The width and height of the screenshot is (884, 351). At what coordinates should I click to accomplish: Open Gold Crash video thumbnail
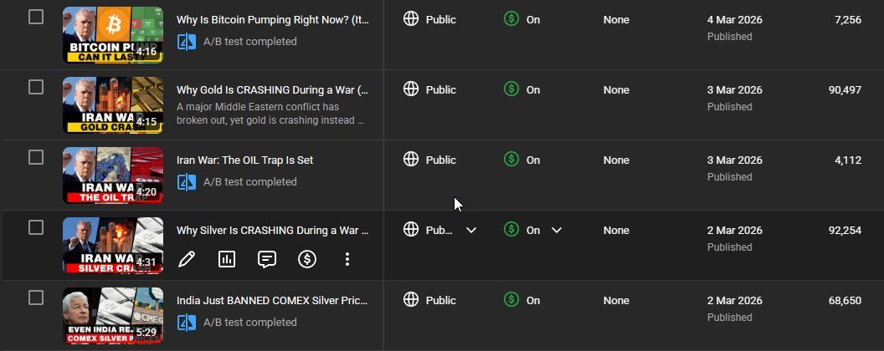113,105
